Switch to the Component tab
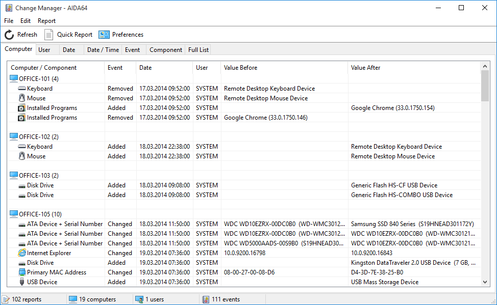Viewport: 497px width, 305px height. [166, 50]
